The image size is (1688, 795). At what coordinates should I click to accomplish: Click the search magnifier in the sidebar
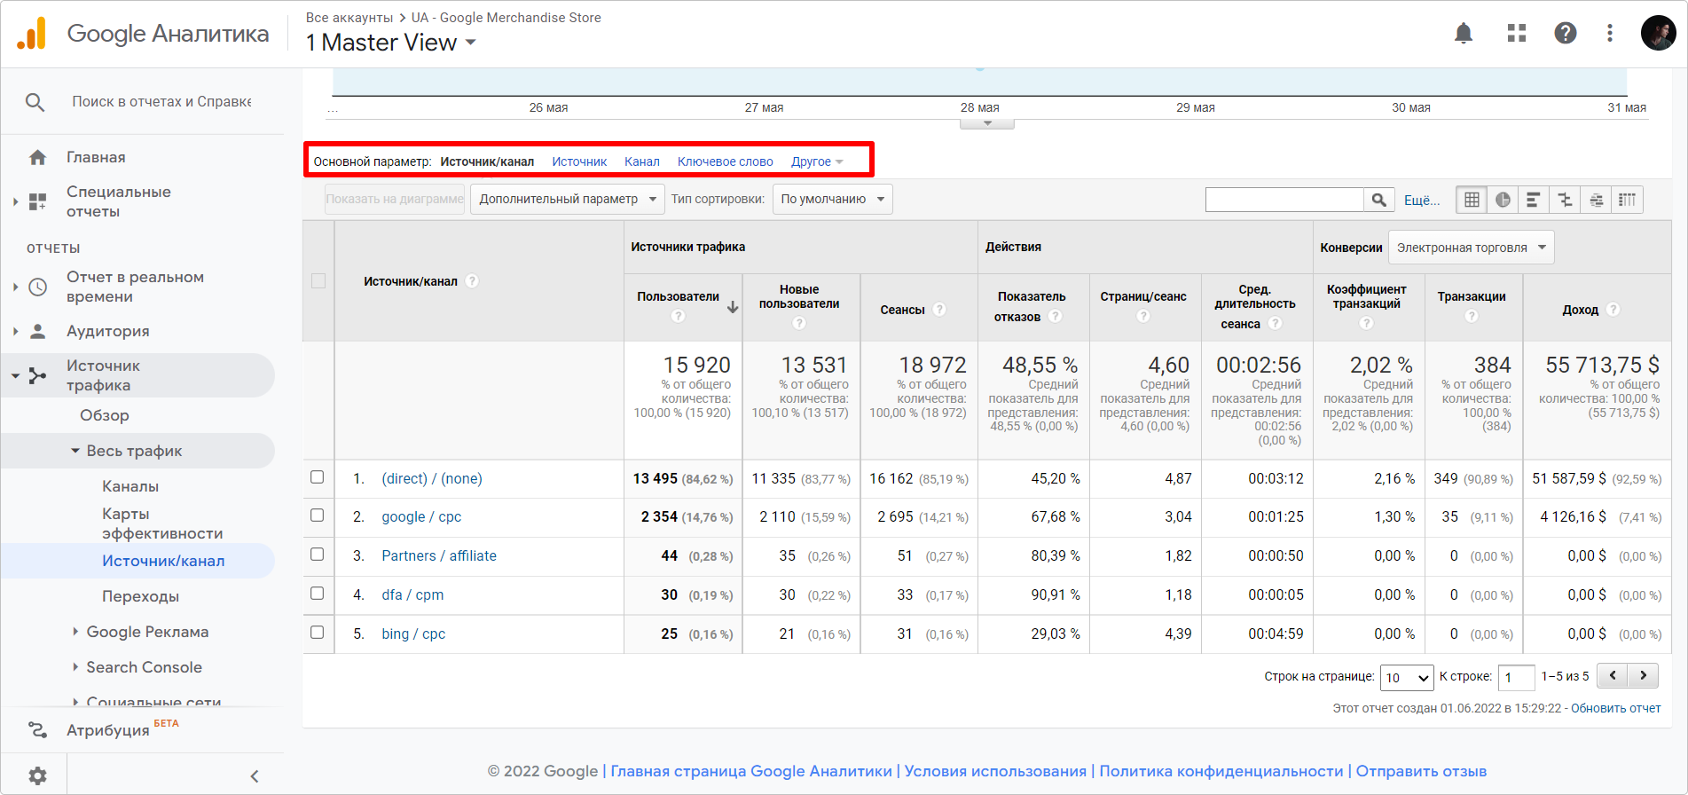click(35, 102)
